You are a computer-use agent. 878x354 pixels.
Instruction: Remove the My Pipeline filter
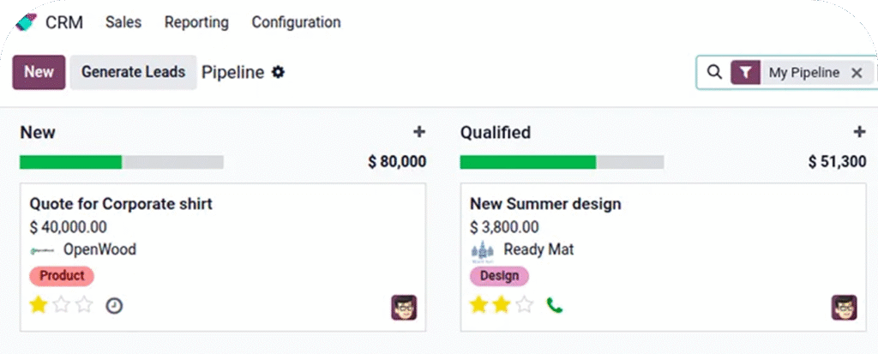[856, 73]
